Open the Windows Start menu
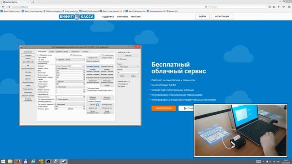This screenshot has width=292, height=164. tap(3, 161)
